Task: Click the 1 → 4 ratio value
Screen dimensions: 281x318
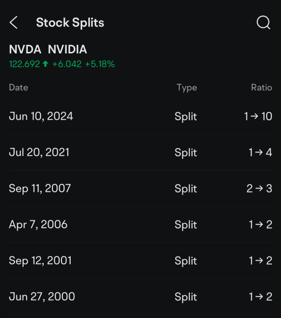Action: [x=260, y=153]
